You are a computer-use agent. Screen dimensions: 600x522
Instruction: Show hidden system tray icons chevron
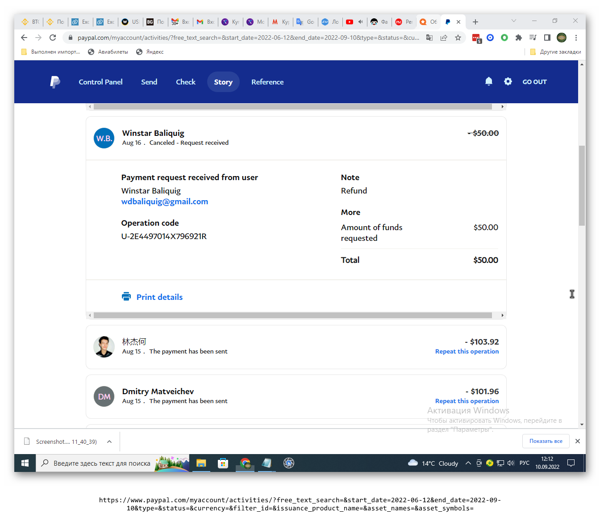(x=468, y=463)
